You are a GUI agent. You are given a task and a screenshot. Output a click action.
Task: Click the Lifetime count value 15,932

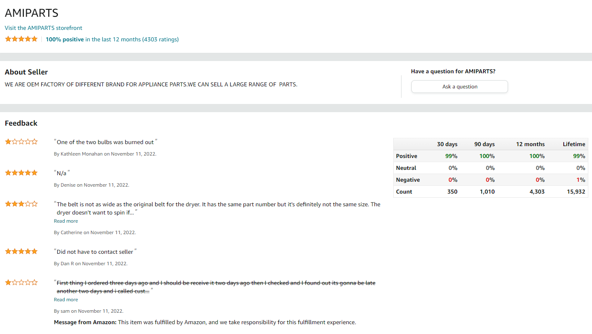click(x=576, y=192)
